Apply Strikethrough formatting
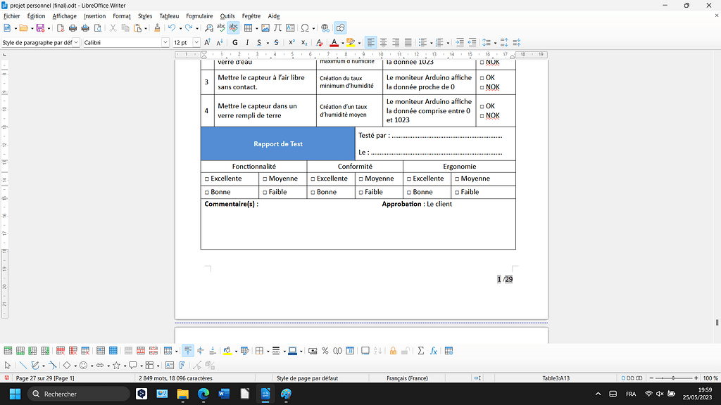 [x=276, y=42]
